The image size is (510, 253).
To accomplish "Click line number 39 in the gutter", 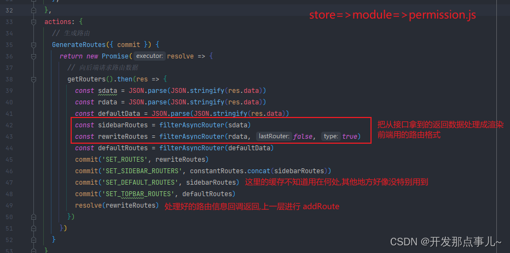I will pyautogui.click(x=9, y=91).
